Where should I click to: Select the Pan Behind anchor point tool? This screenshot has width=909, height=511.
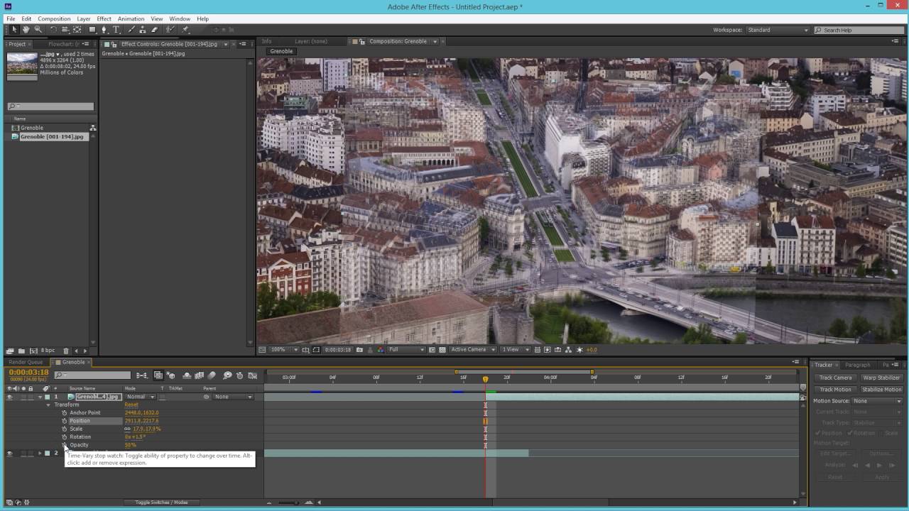click(x=77, y=30)
